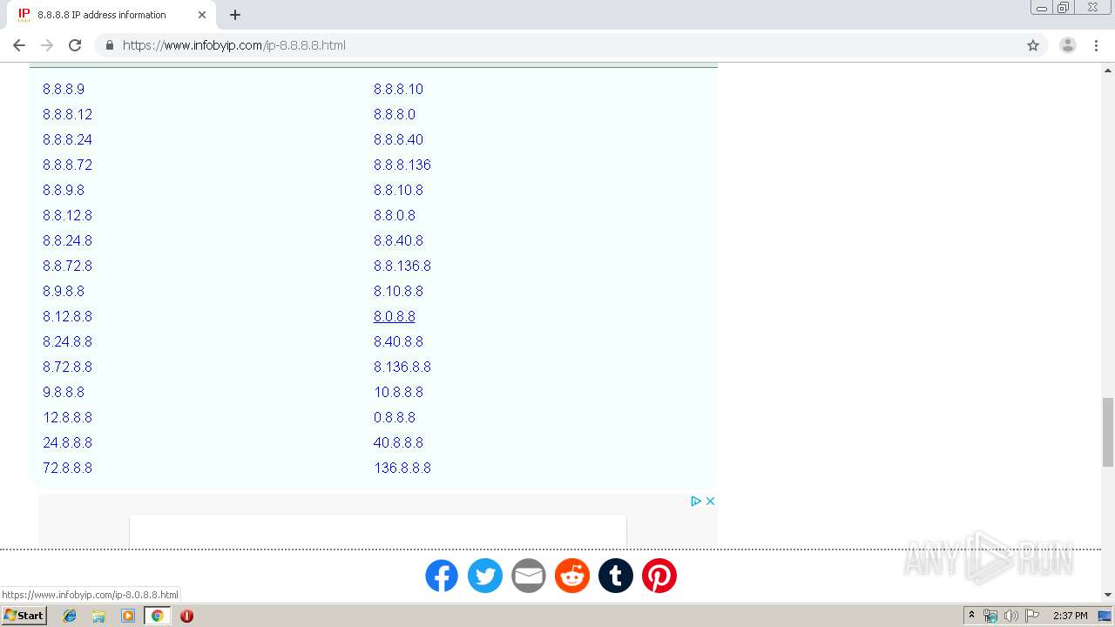
Task: Open File Explorer from taskbar
Action: [x=98, y=616]
